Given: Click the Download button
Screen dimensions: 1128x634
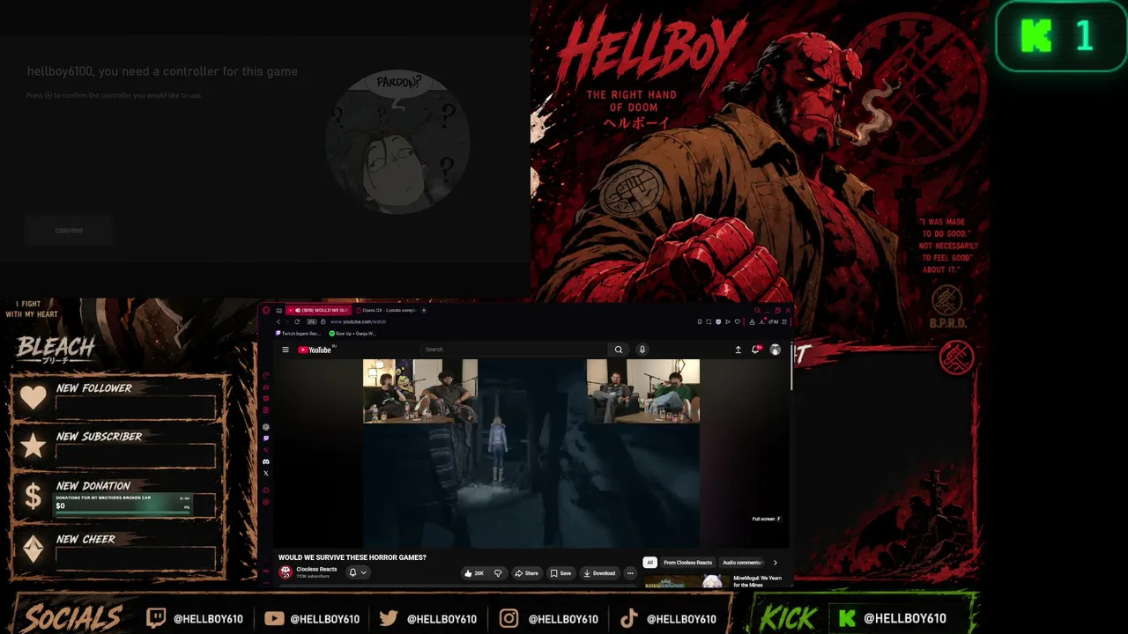Looking at the screenshot, I should click(599, 573).
